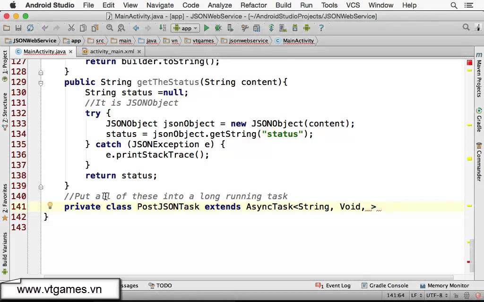The height and width of the screenshot is (302, 484).
Task: Click the Redo arrow in toolbar
Action: tap(57, 28)
